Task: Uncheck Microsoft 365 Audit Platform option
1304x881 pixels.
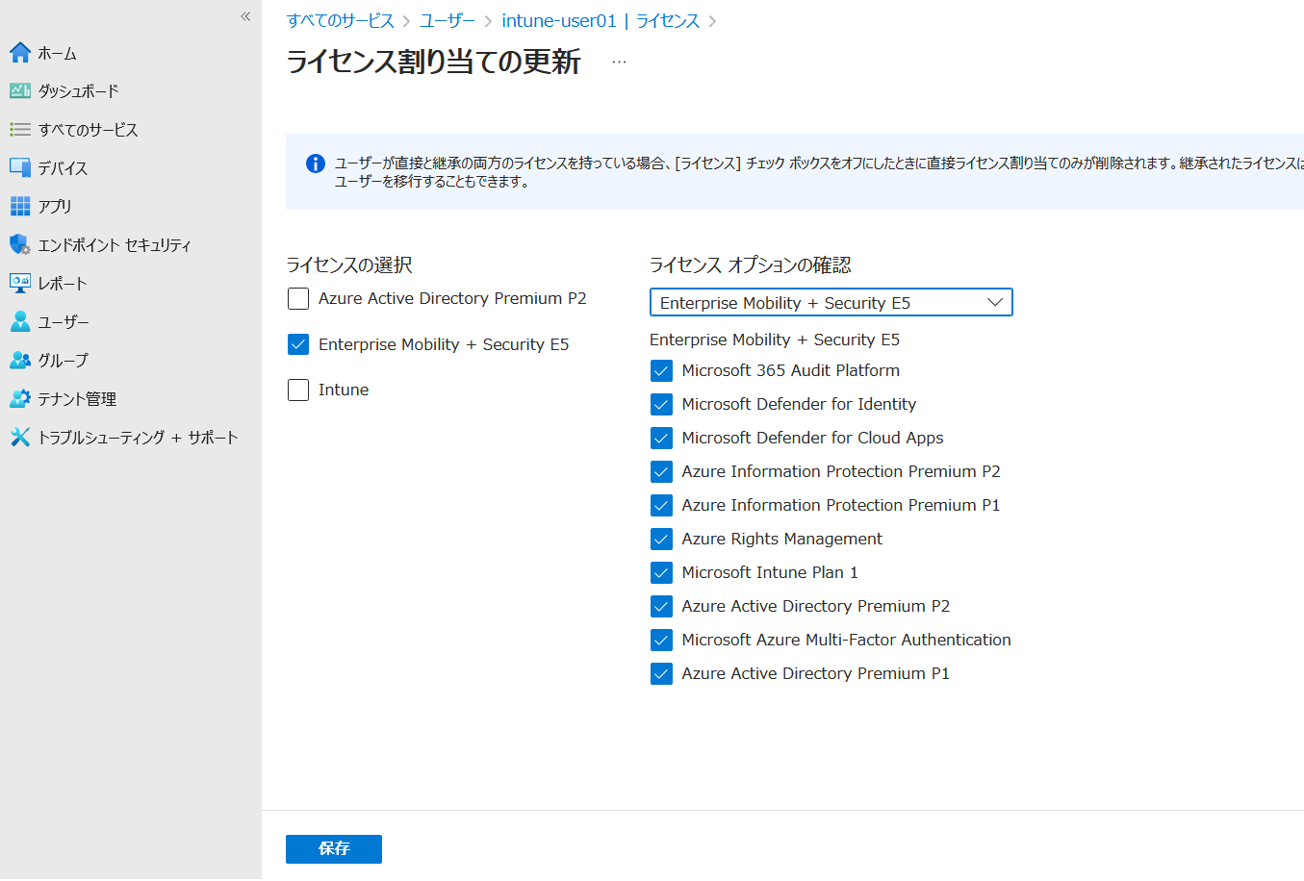Action: pyautogui.click(x=661, y=370)
